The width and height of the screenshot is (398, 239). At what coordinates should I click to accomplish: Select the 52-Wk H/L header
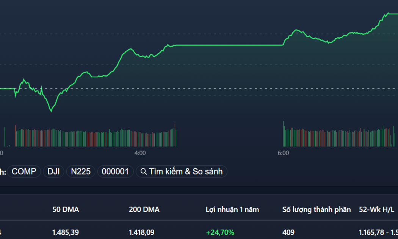[x=377, y=209]
